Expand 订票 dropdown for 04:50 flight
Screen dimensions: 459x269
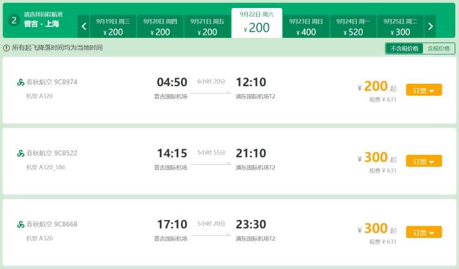(x=424, y=90)
